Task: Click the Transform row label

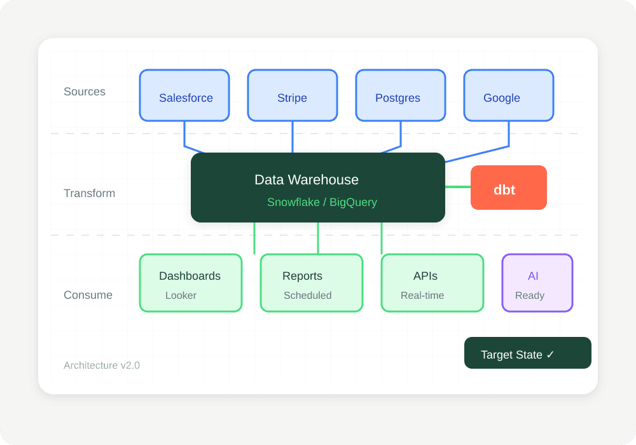Action: [x=89, y=193]
